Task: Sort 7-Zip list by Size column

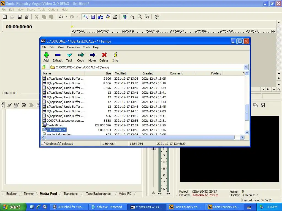Action: [99, 73]
